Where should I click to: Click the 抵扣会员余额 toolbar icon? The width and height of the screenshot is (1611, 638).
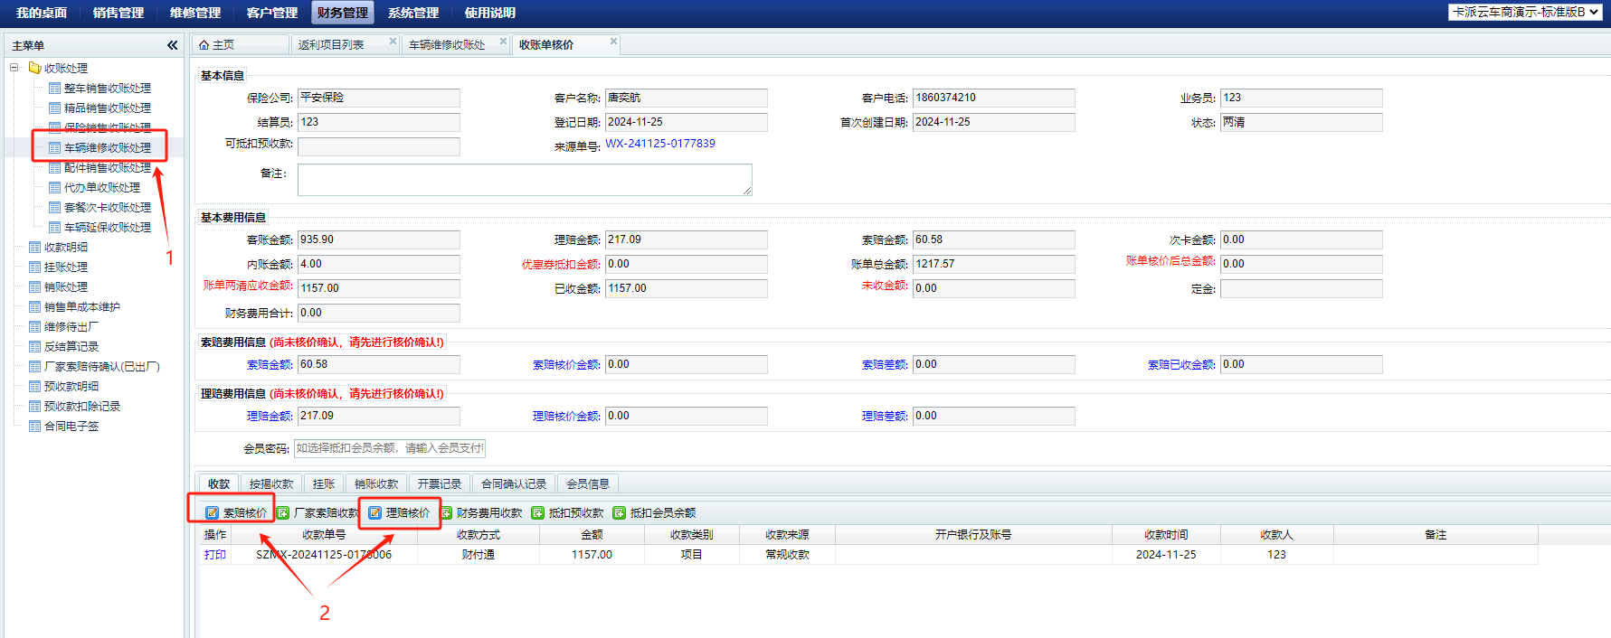click(x=620, y=512)
